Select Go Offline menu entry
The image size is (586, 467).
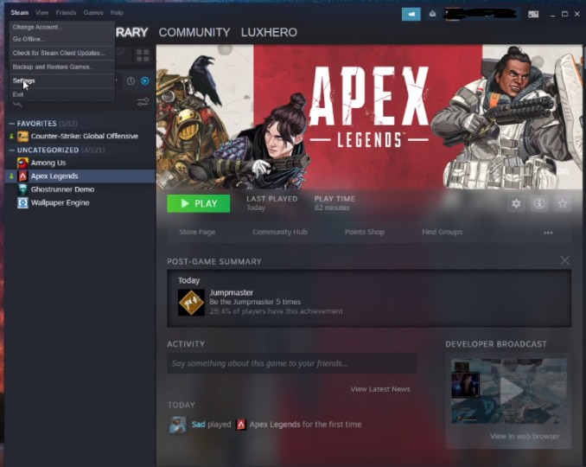[x=62, y=39]
